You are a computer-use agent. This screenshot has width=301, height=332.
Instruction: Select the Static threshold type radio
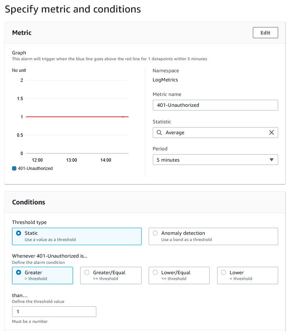pyautogui.click(x=18, y=234)
